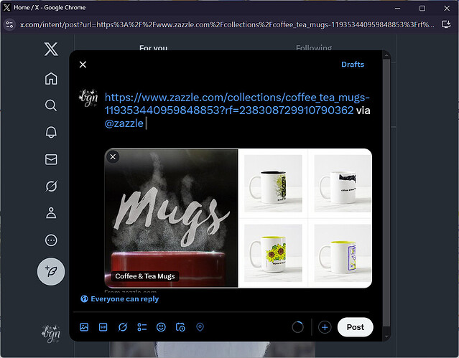Switch to the Following tab
The height and width of the screenshot is (358, 459).
[x=314, y=47]
